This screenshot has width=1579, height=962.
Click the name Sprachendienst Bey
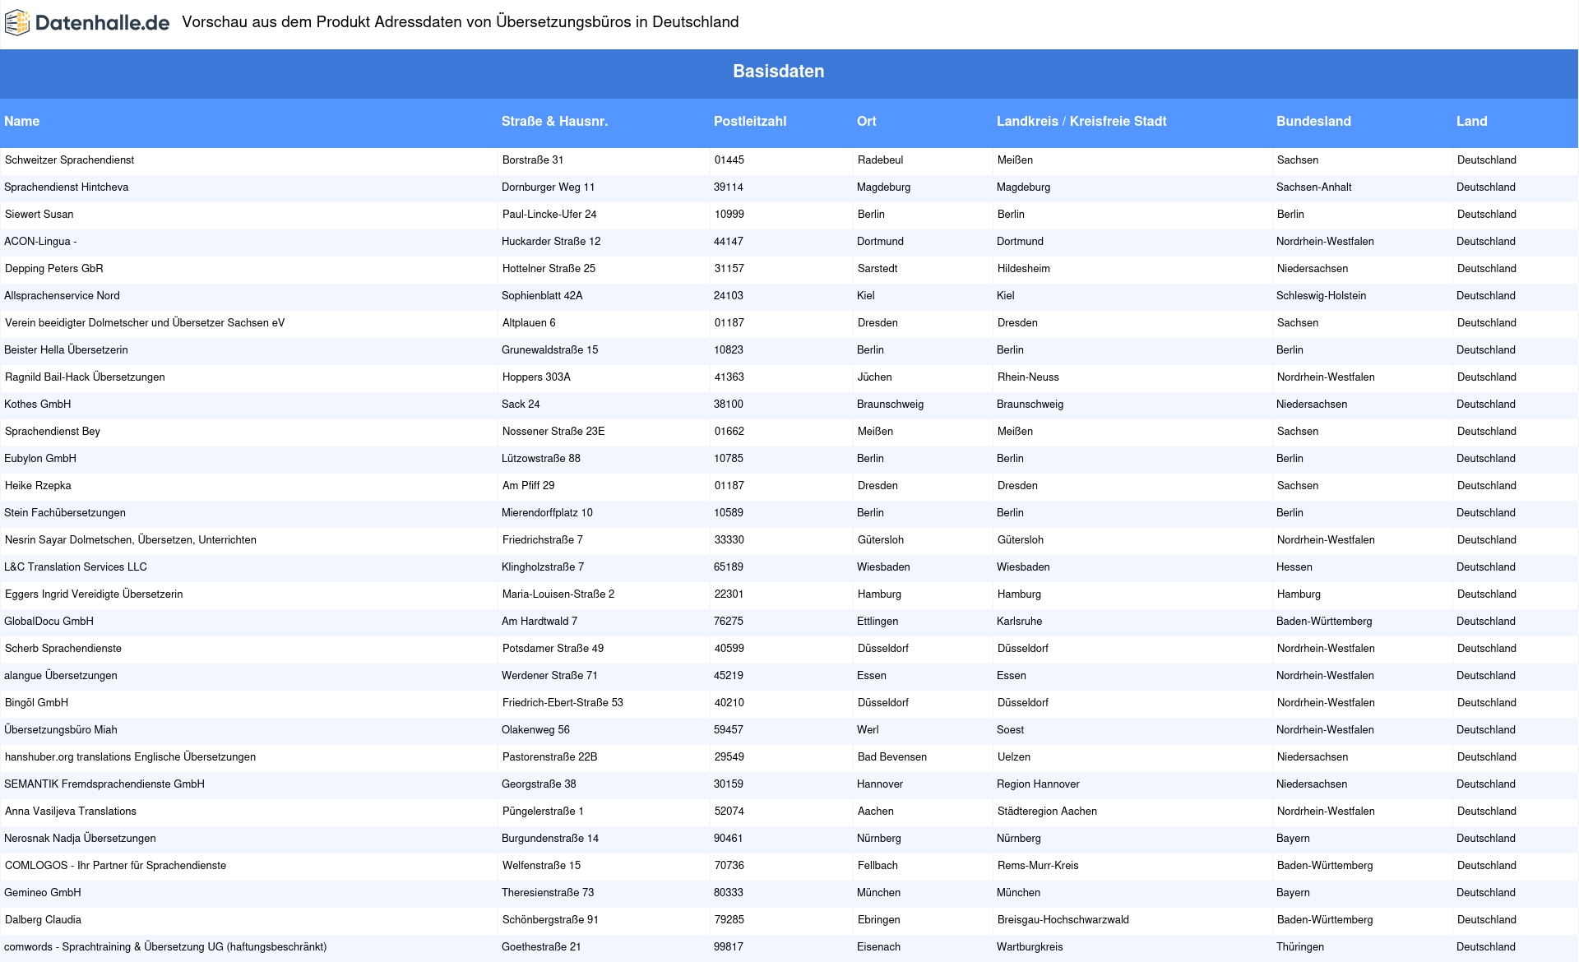coord(53,432)
